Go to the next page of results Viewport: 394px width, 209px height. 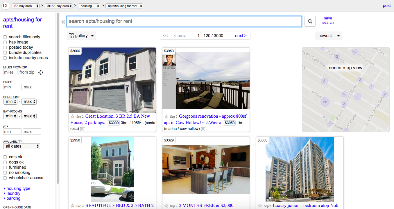241,36
